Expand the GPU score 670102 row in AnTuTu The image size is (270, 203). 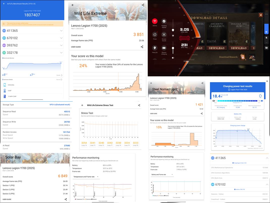pos(61,38)
